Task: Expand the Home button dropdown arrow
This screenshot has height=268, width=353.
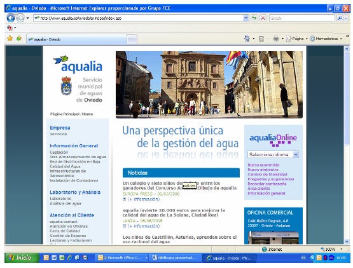Action: tap(254, 39)
